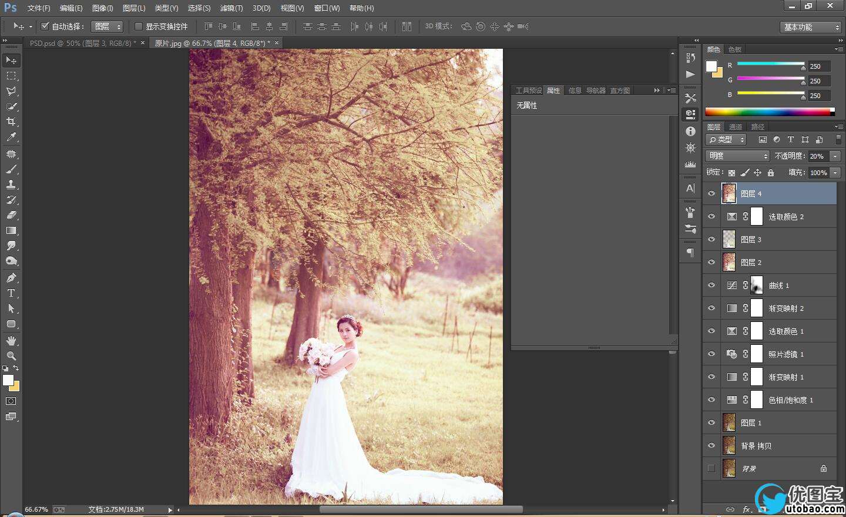Hide the 图层 4 layer
Image resolution: width=846 pixels, height=517 pixels.
point(711,194)
